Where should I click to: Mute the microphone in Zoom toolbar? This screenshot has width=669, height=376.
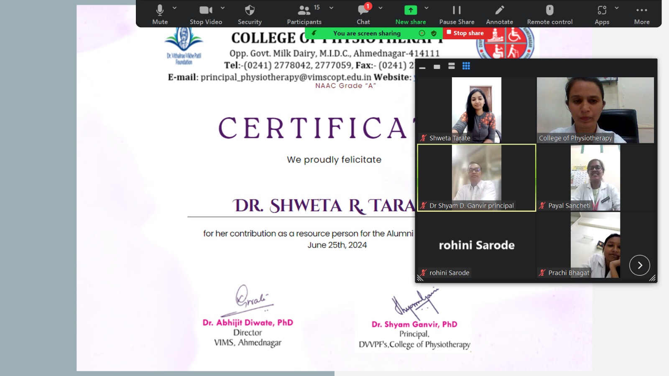(x=160, y=14)
